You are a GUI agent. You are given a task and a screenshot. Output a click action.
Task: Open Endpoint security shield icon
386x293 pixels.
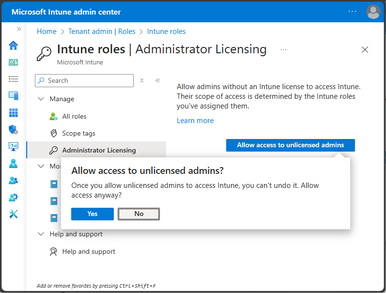pyautogui.click(x=13, y=130)
